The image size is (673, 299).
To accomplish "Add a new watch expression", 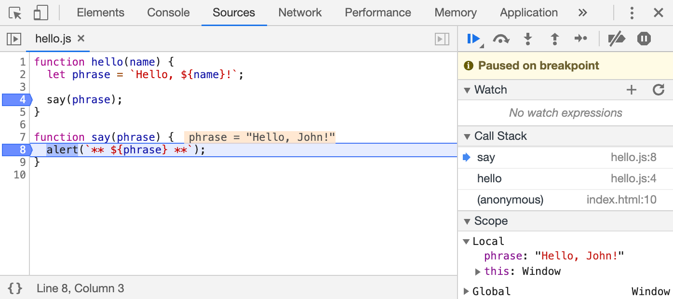I will click(x=631, y=90).
